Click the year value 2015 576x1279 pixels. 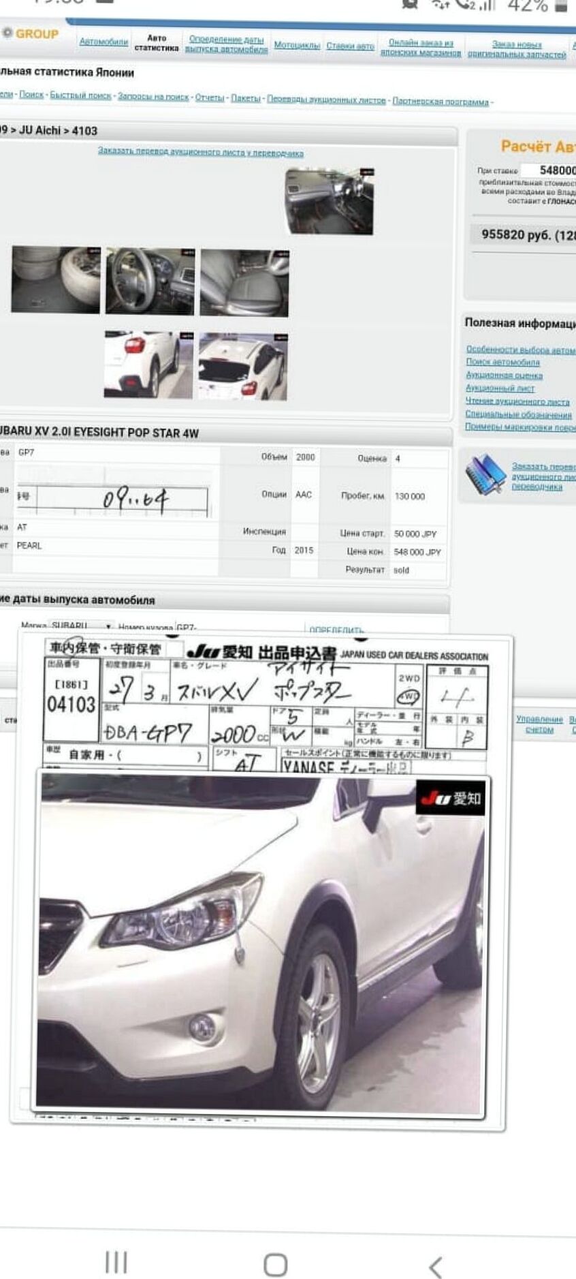pyautogui.click(x=304, y=550)
